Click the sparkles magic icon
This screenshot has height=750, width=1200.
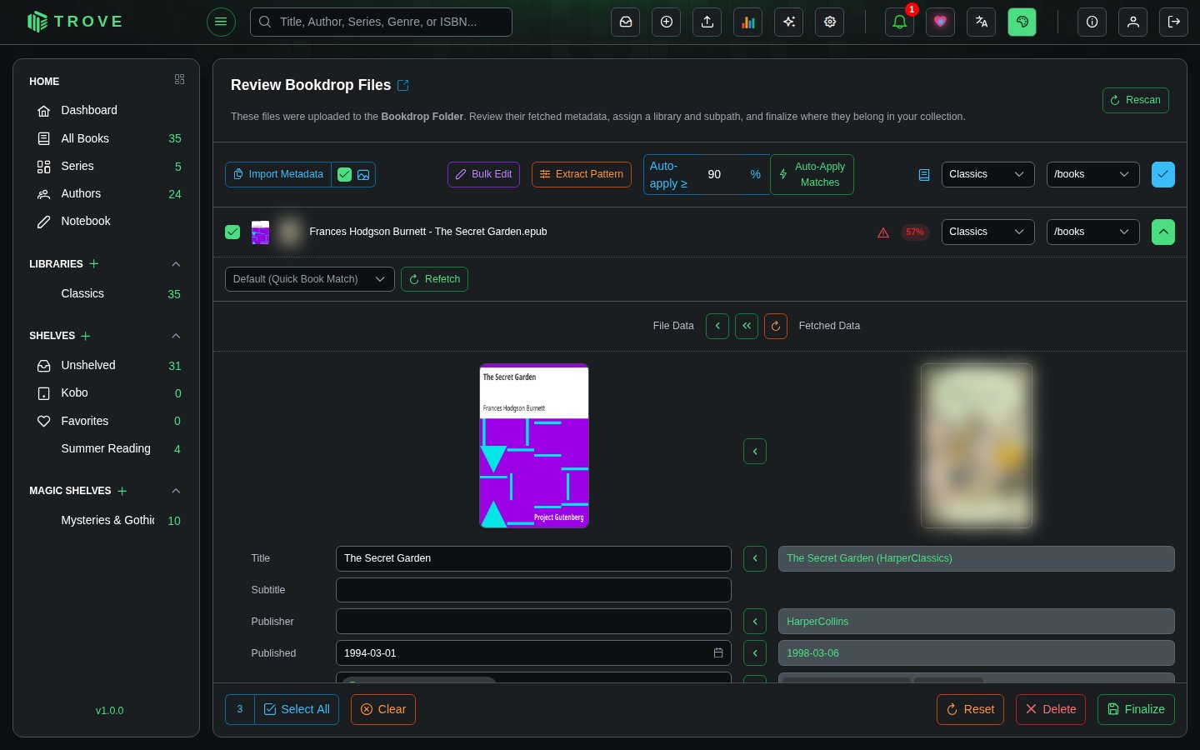pyautogui.click(x=788, y=22)
